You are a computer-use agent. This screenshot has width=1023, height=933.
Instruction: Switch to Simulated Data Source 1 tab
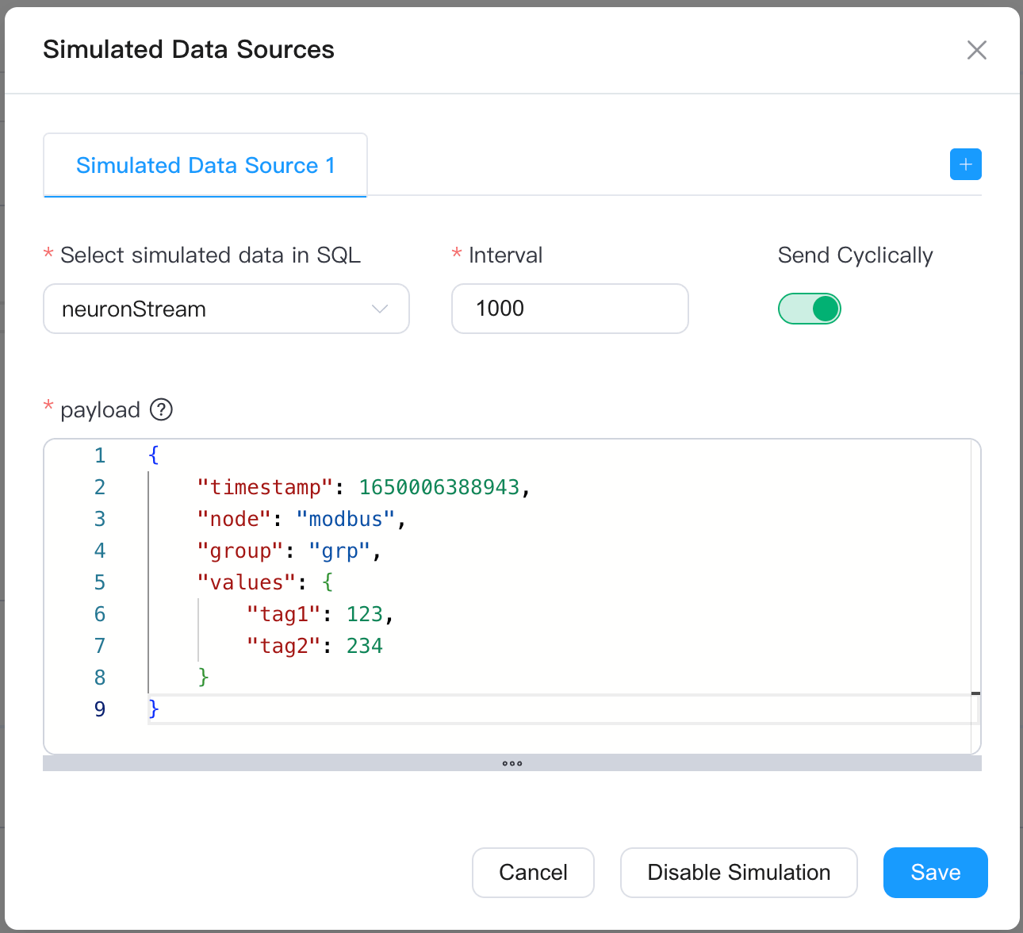(205, 165)
